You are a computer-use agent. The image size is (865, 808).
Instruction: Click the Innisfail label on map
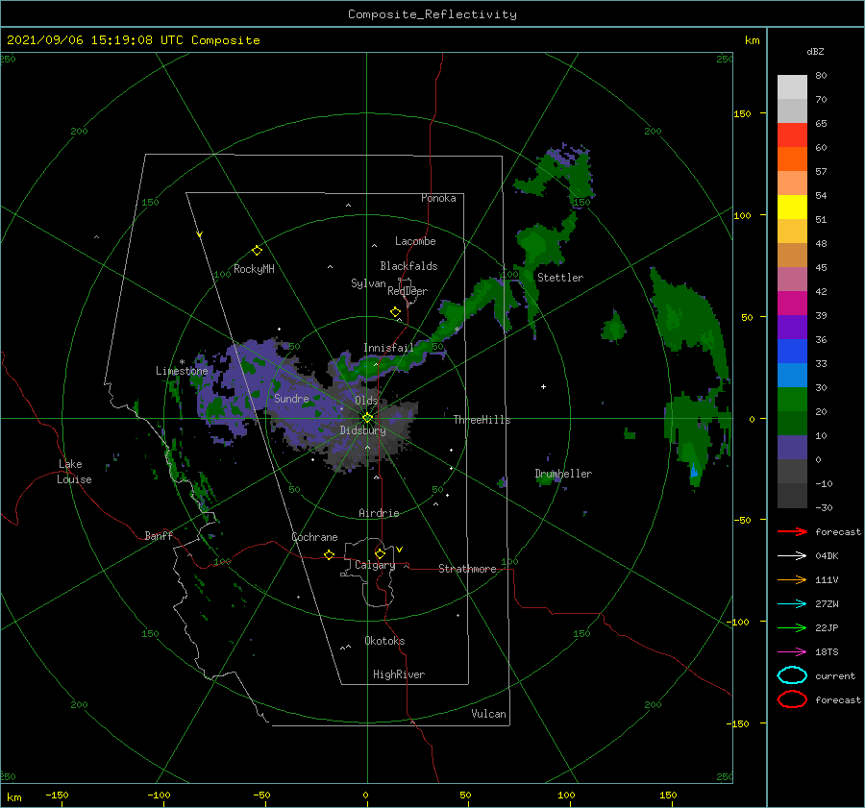[388, 348]
